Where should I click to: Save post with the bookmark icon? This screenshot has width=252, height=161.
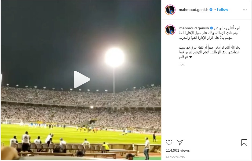click(x=244, y=143)
